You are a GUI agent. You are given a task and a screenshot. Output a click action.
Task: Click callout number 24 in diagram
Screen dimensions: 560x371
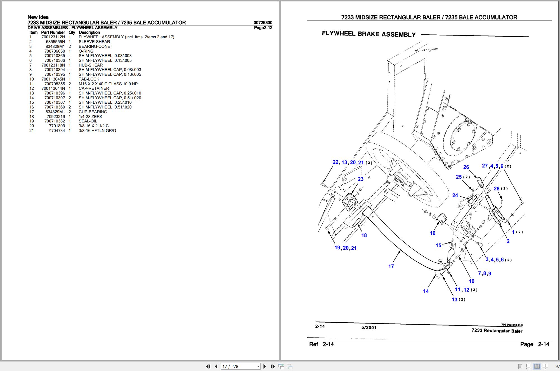pos(455,195)
